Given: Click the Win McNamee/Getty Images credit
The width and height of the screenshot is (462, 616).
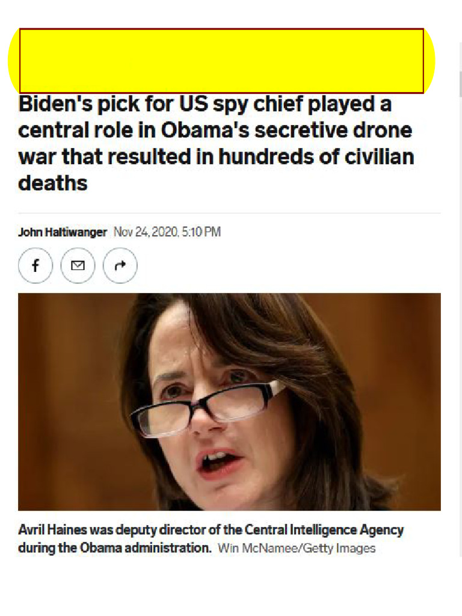Looking at the screenshot, I should 297,548.
